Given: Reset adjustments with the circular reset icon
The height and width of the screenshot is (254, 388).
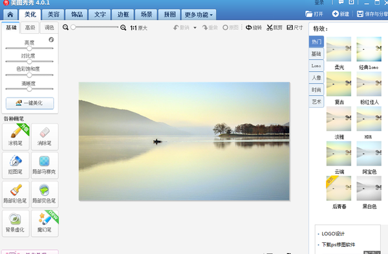Looking at the screenshot, I should click(51, 39).
